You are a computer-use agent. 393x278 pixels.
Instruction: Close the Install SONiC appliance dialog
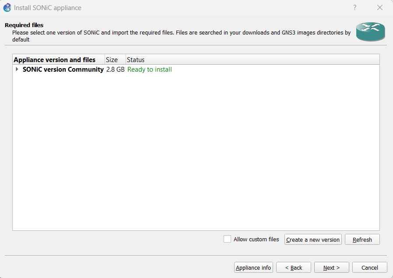(379, 7)
